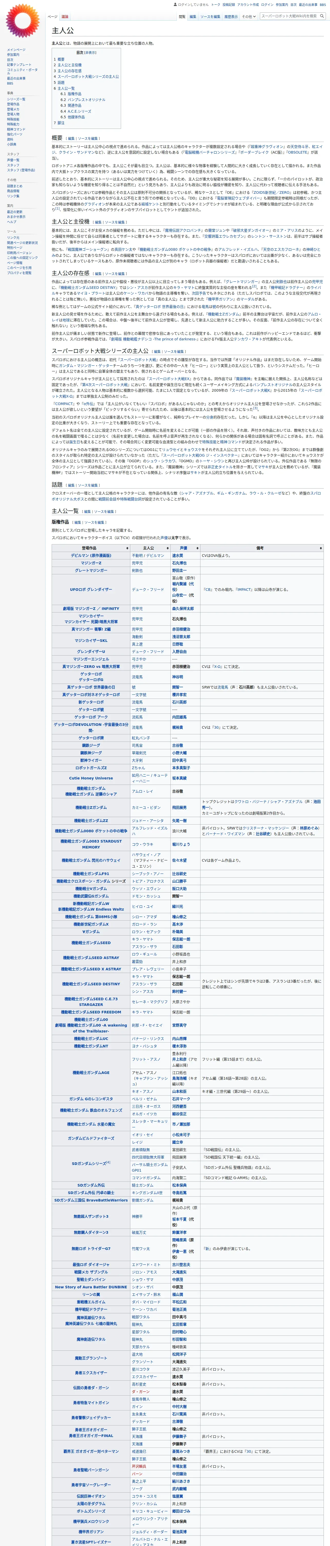Hide the table of contents via 非表示
The width and height of the screenshot is (330, 1546).
point(90,53)
